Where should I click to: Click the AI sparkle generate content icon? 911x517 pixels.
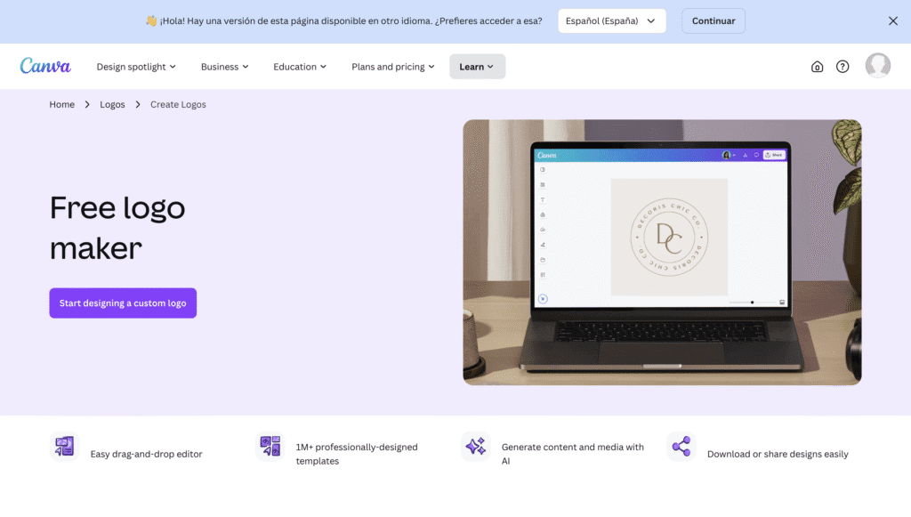pos(476,447)
